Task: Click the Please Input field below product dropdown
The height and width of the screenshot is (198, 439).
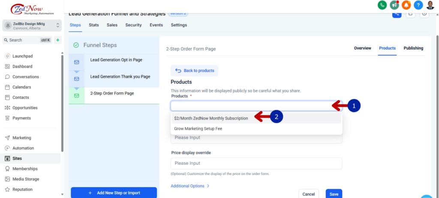Action: click(x=256, y=138)
